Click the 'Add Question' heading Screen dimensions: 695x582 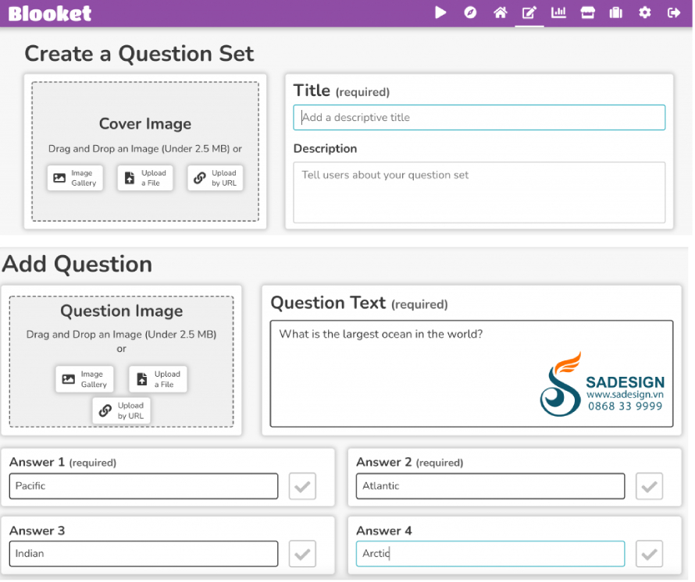(x=77, y=264)
